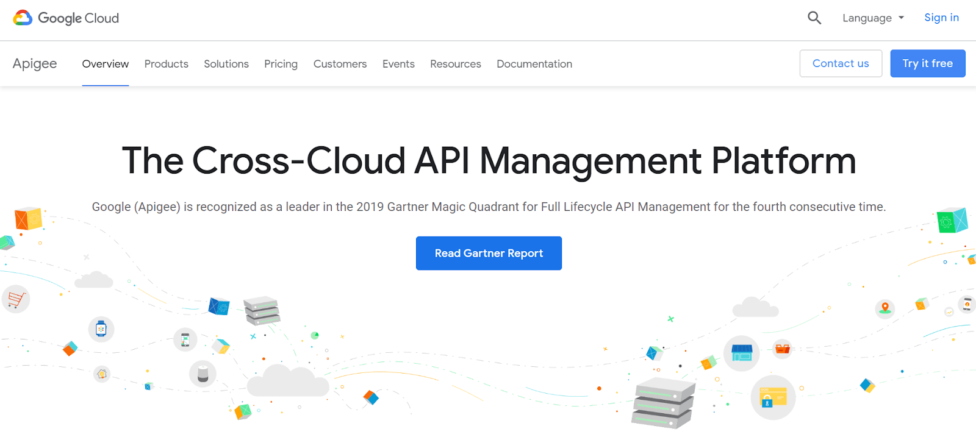This screenshot has height=440, width=976.
Task: Open the Resources tab
Action: [456, 64]
